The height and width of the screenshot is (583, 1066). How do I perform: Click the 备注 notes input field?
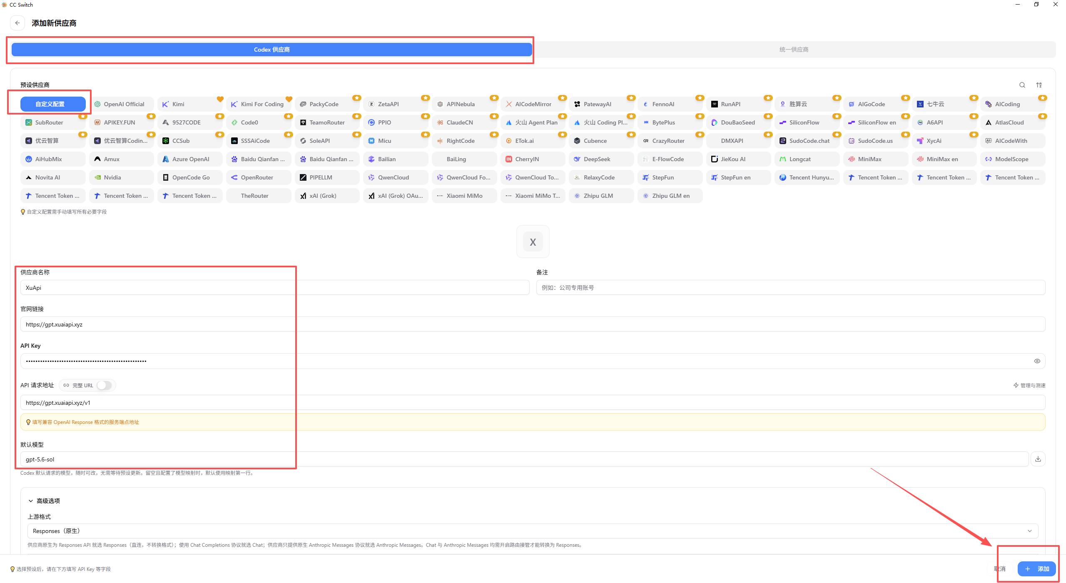pos(791,288)
